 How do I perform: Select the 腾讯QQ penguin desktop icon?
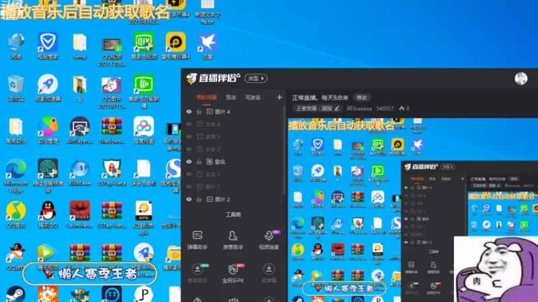pyautogui.click(x=48, y=214)
